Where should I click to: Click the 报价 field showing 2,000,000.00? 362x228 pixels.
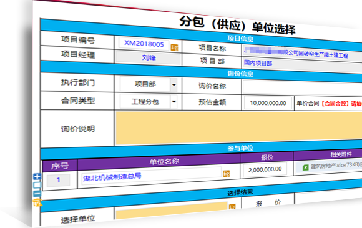265,169
